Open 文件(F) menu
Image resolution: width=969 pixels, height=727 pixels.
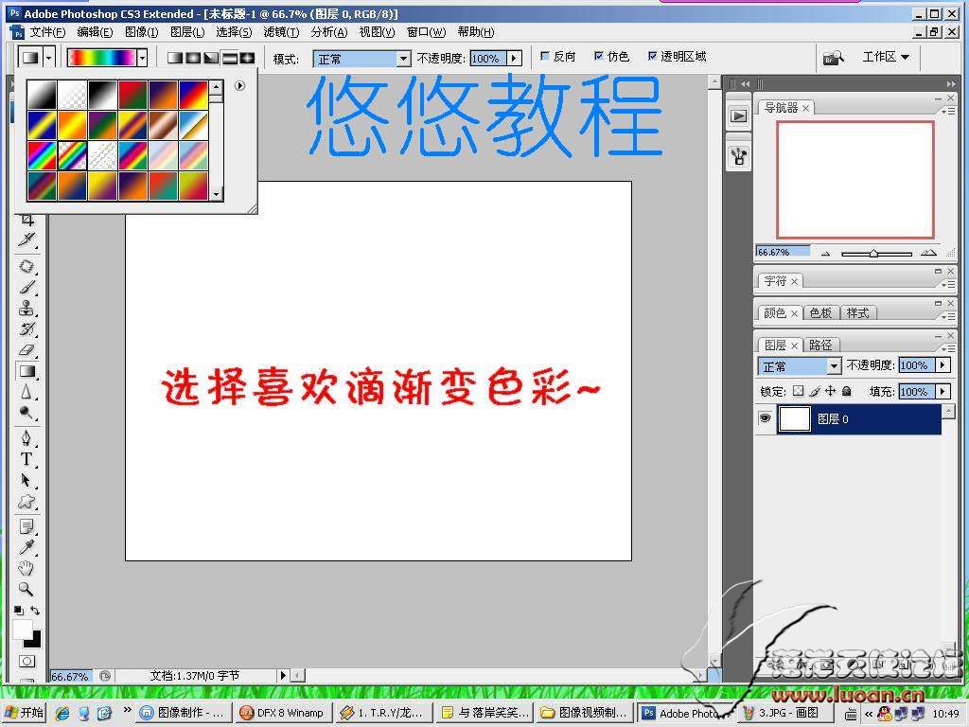click(47, 31)
